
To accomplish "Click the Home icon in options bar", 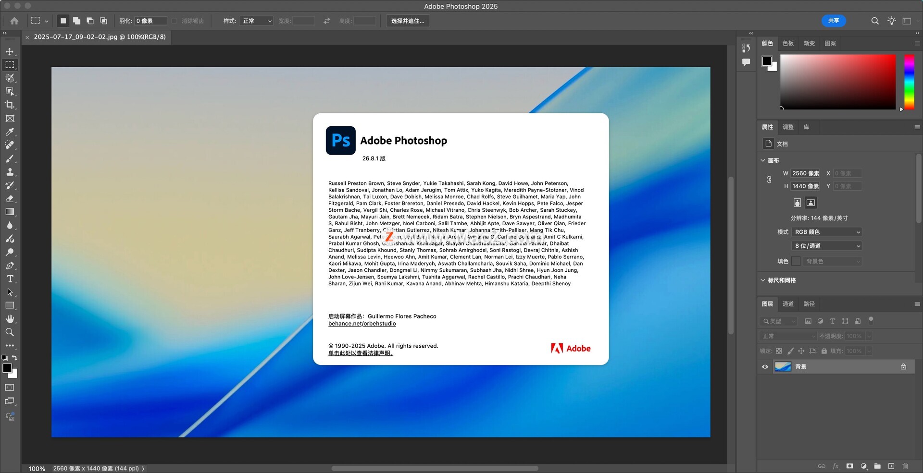I will point(14,21).
